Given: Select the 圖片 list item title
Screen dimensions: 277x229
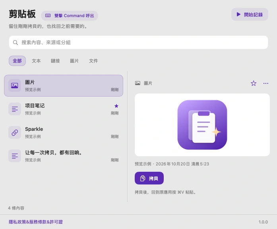Looking at the screenshot, I should 30,82.
